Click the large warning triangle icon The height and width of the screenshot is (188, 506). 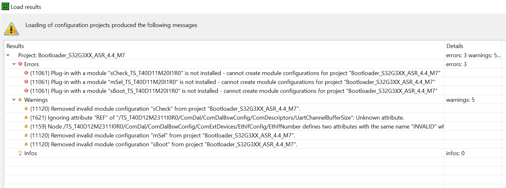[11, 28]
